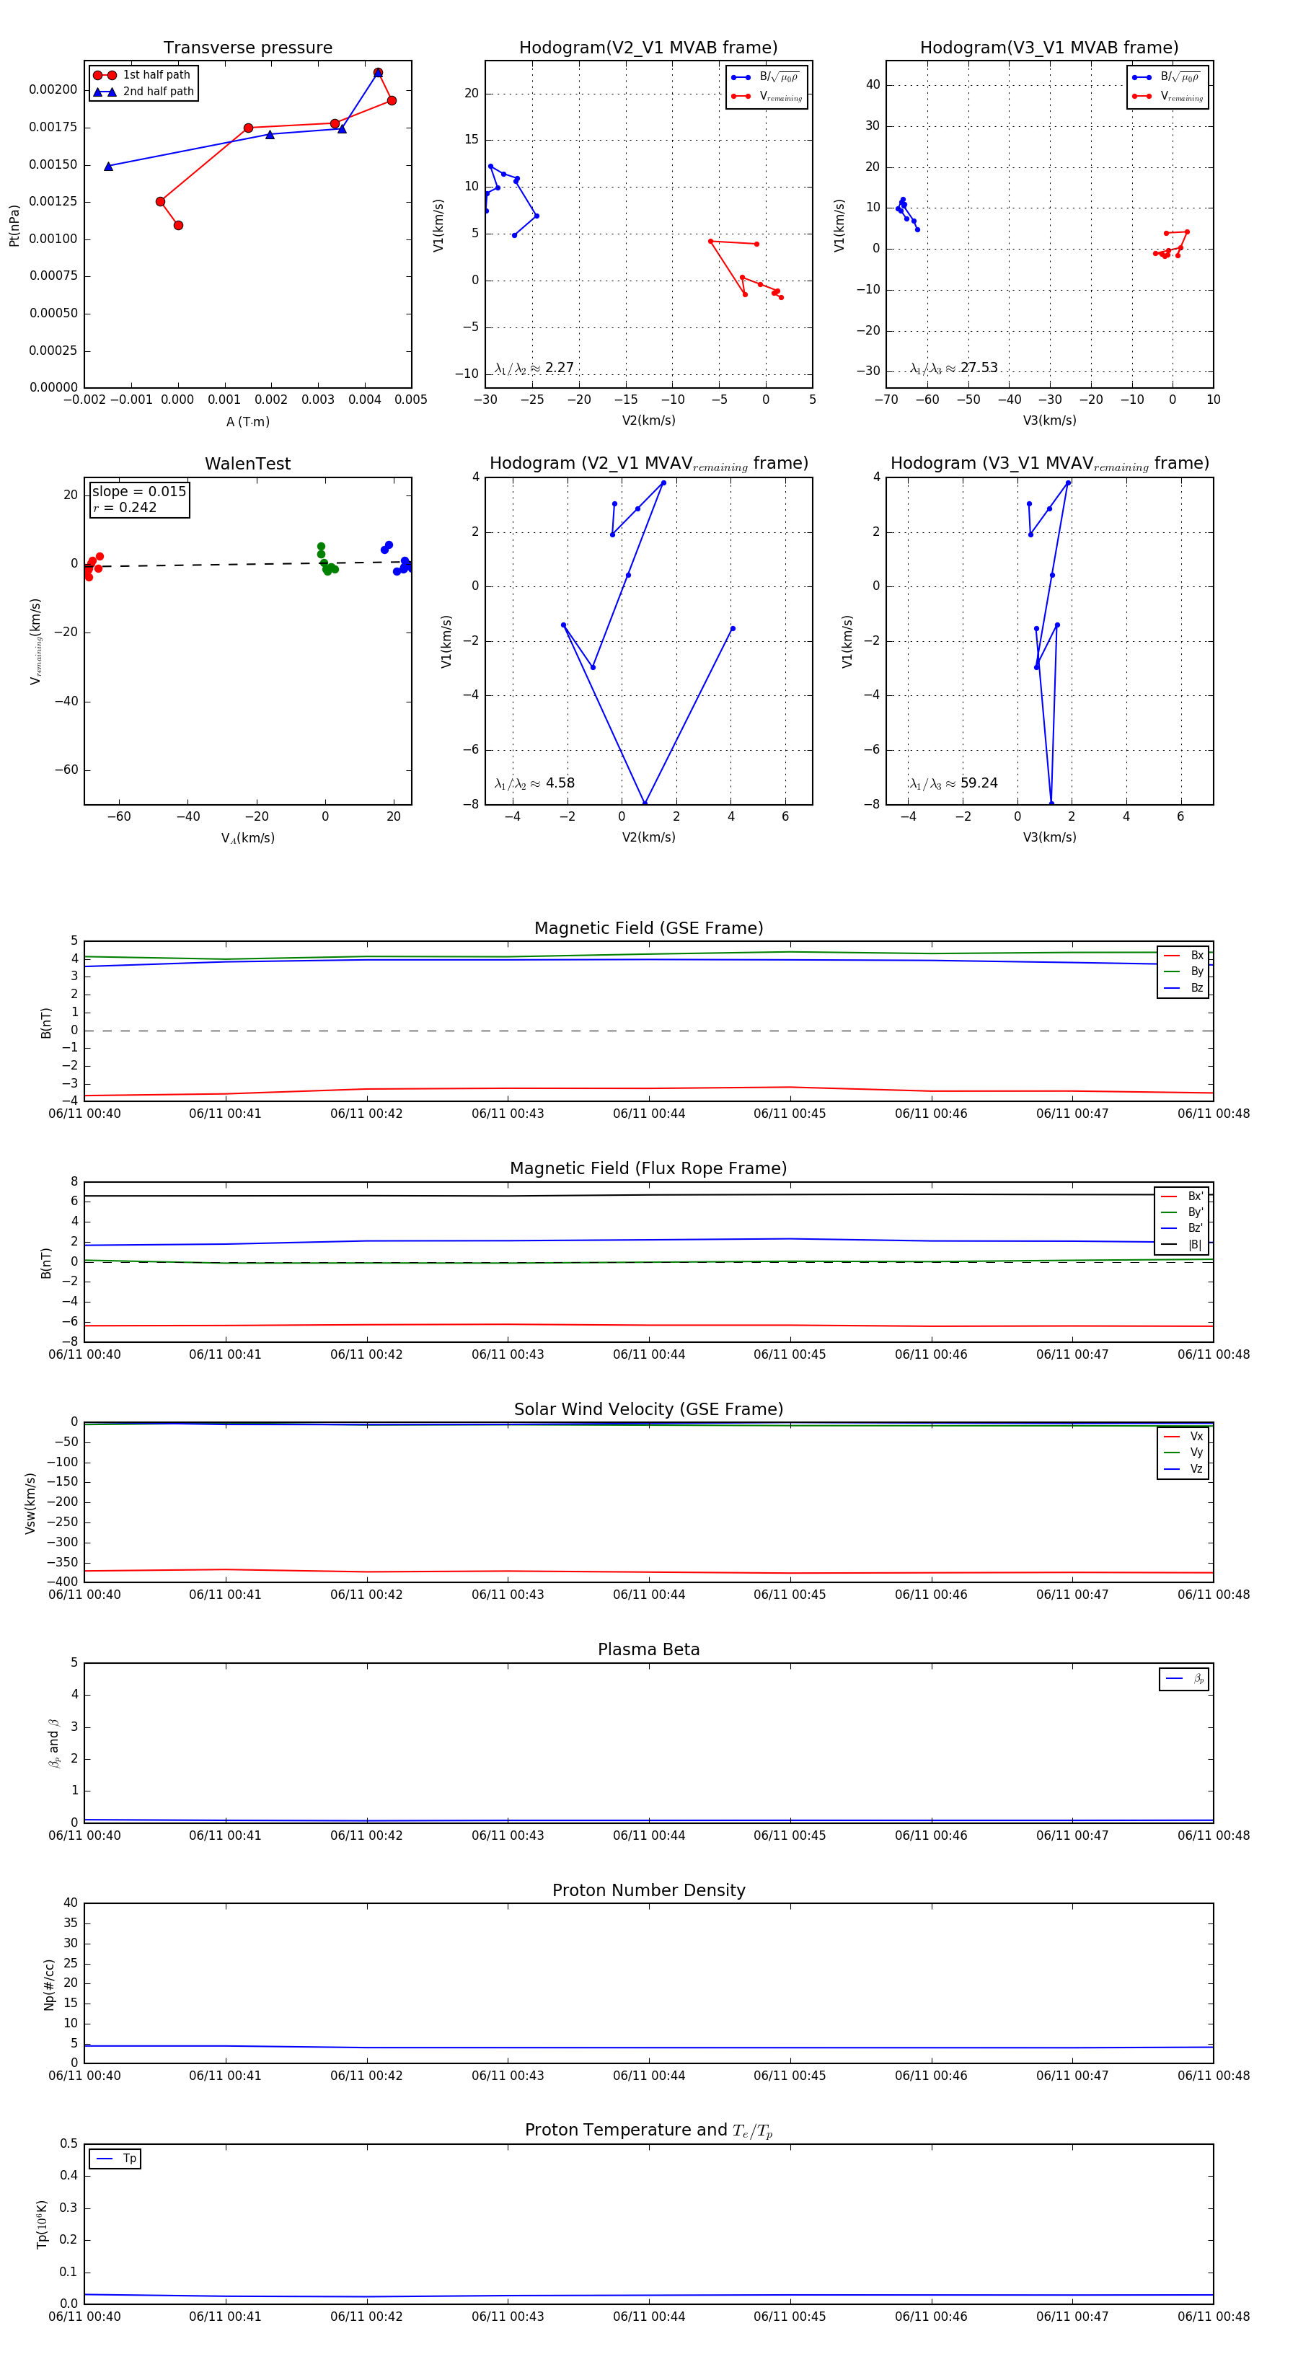Image resolution: width=1298 pixels, height=2380 pixels.
Task: Click 'Pt(nPa)' y-axis label
Action: [14, 226]
